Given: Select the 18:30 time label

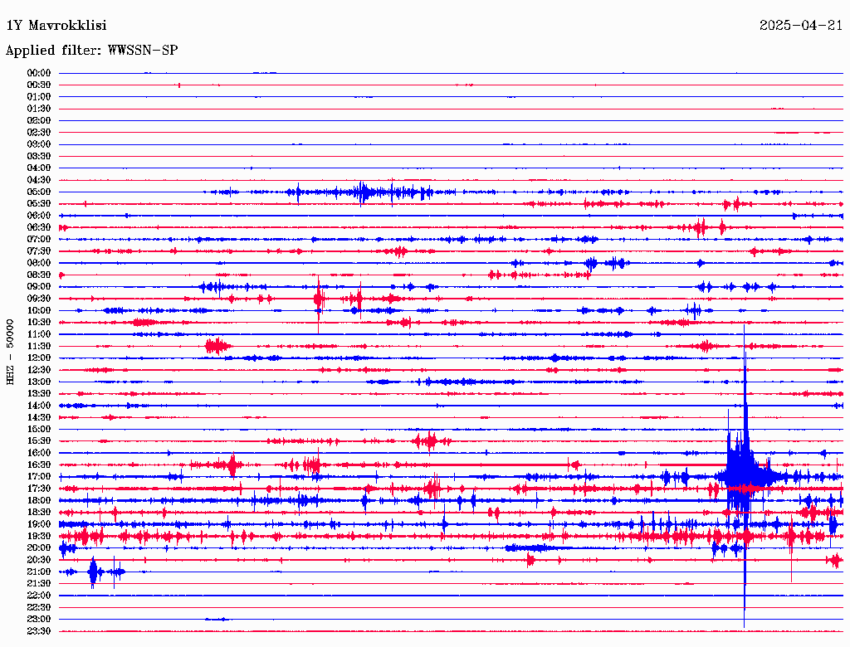Looking at the screenshot, I should 39,513.
